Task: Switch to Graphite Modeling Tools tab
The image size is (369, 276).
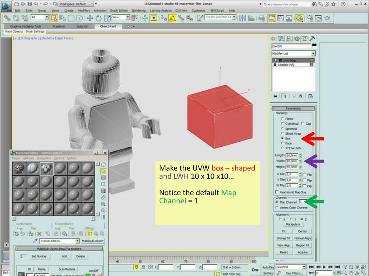Action: coord(26,27)
